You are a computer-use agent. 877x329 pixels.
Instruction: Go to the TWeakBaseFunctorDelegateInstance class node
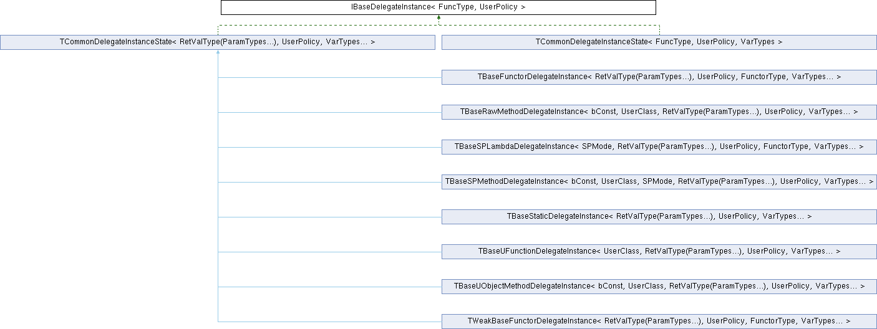point(659,322)
